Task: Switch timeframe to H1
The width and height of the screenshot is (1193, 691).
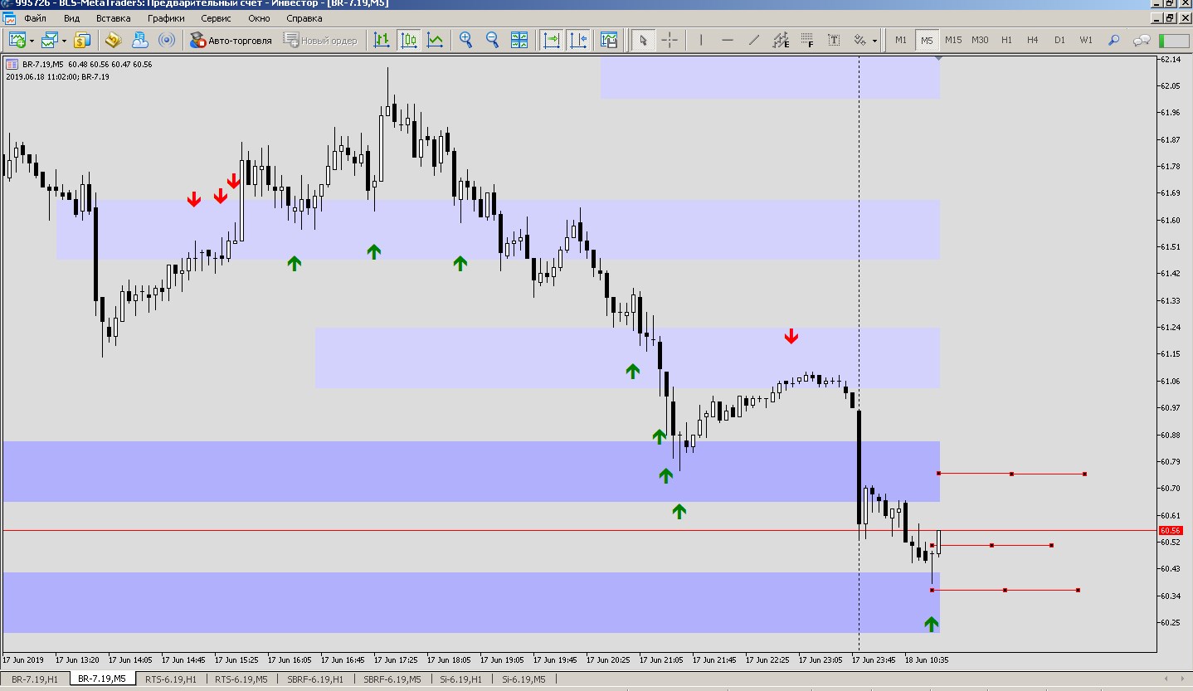Action: pos(1006,40)
